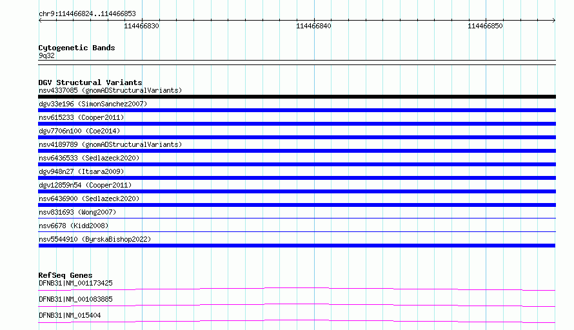The image size is (574, 330).
Task: Open variant dgv7706n100 (Coe2014) label
Action: pyautogui.click(x=79, y=131)
